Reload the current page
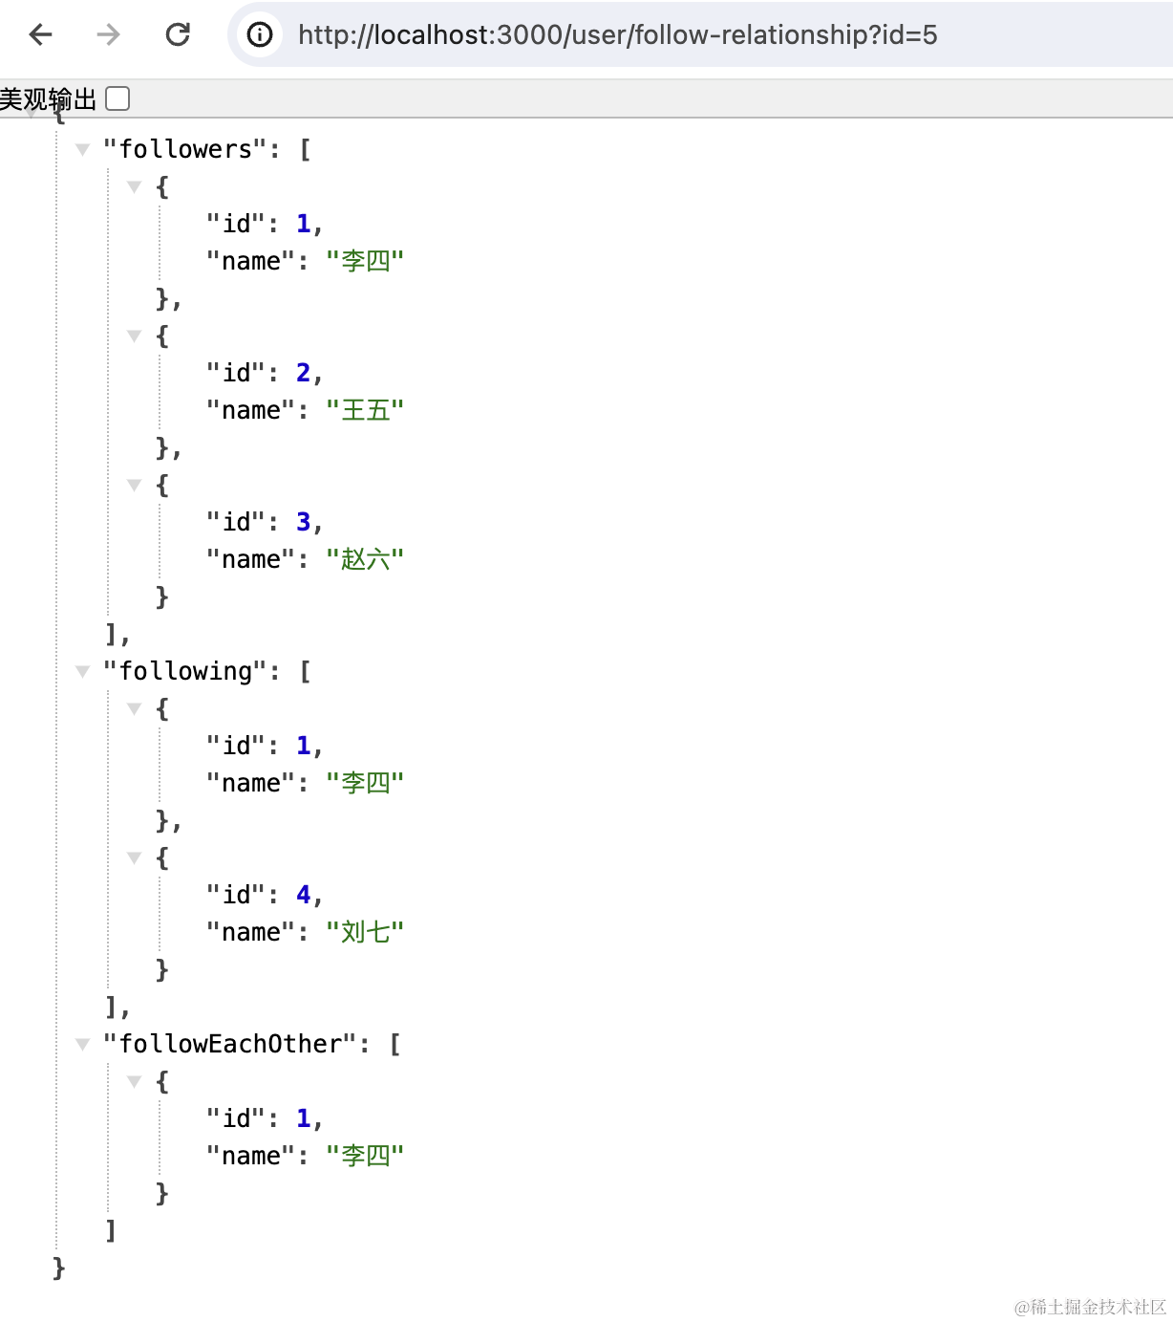The height and width of the screenshot is (1323, 1173). (x=178, y=35)
